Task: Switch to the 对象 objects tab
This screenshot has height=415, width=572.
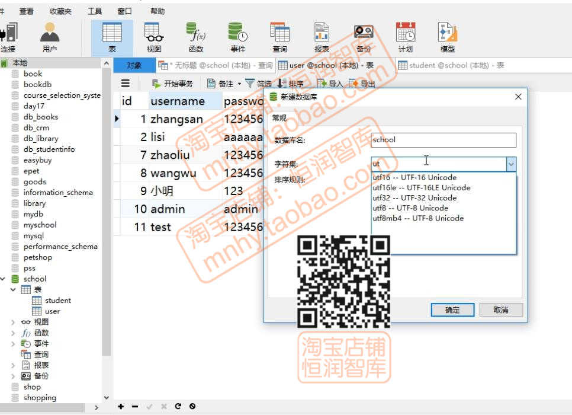Action: (134, 65)
